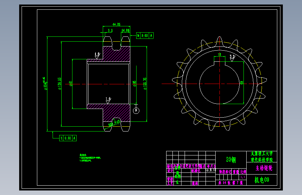
Task: Click the technical requirements note block
Action: click(x=90, y=158)
